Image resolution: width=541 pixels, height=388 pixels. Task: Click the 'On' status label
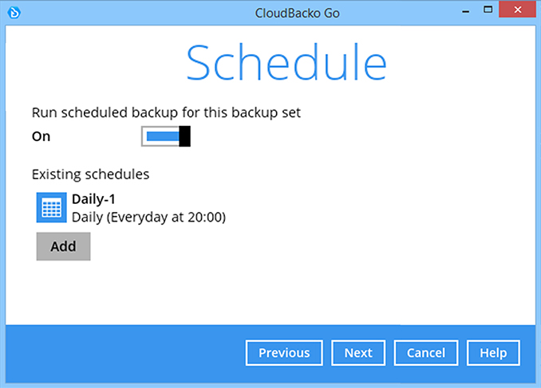[x=41, y=136]
